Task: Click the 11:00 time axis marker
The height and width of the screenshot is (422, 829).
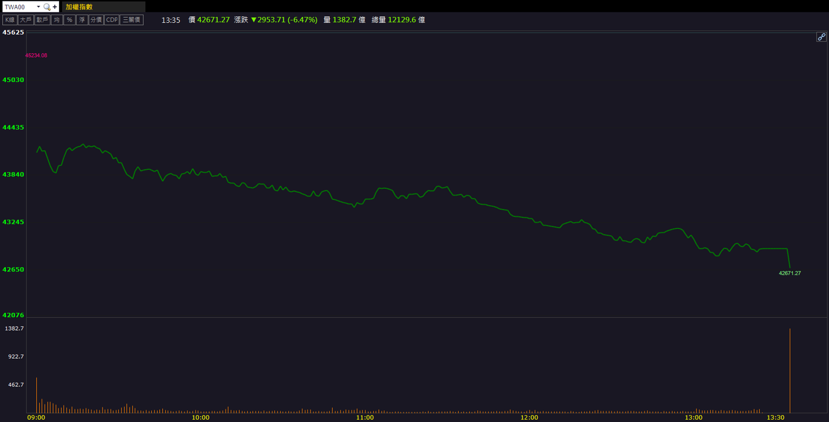Action: click(x=365, y=417)
